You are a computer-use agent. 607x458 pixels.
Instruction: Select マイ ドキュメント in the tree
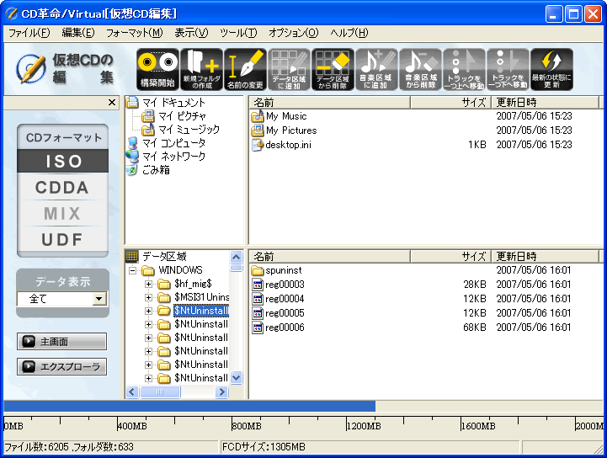(173, 103)
